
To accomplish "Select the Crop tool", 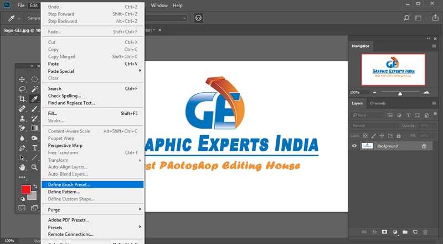I will coord(22,99).
